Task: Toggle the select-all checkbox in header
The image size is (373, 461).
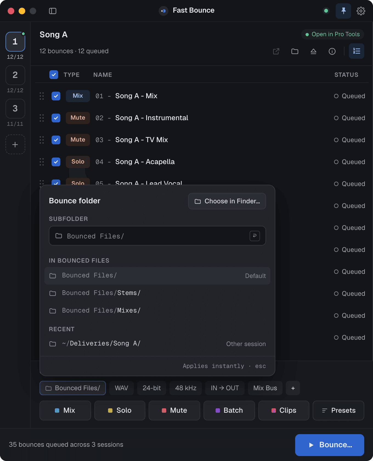Action: pyautogui.click(x=54, y=75)
